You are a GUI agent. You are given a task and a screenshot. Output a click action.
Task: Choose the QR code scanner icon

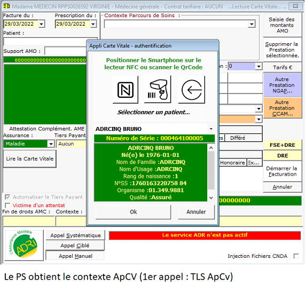coord(158,90)
